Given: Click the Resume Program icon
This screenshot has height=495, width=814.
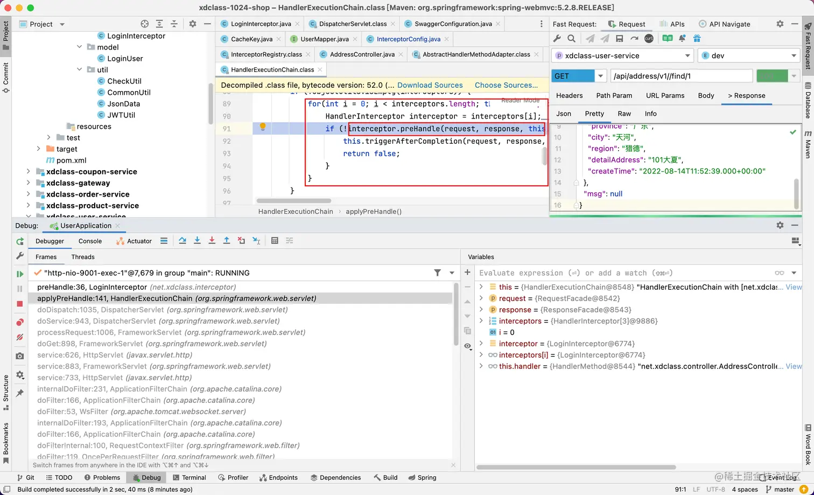Looking at the screenshot, I should point(20,274).
